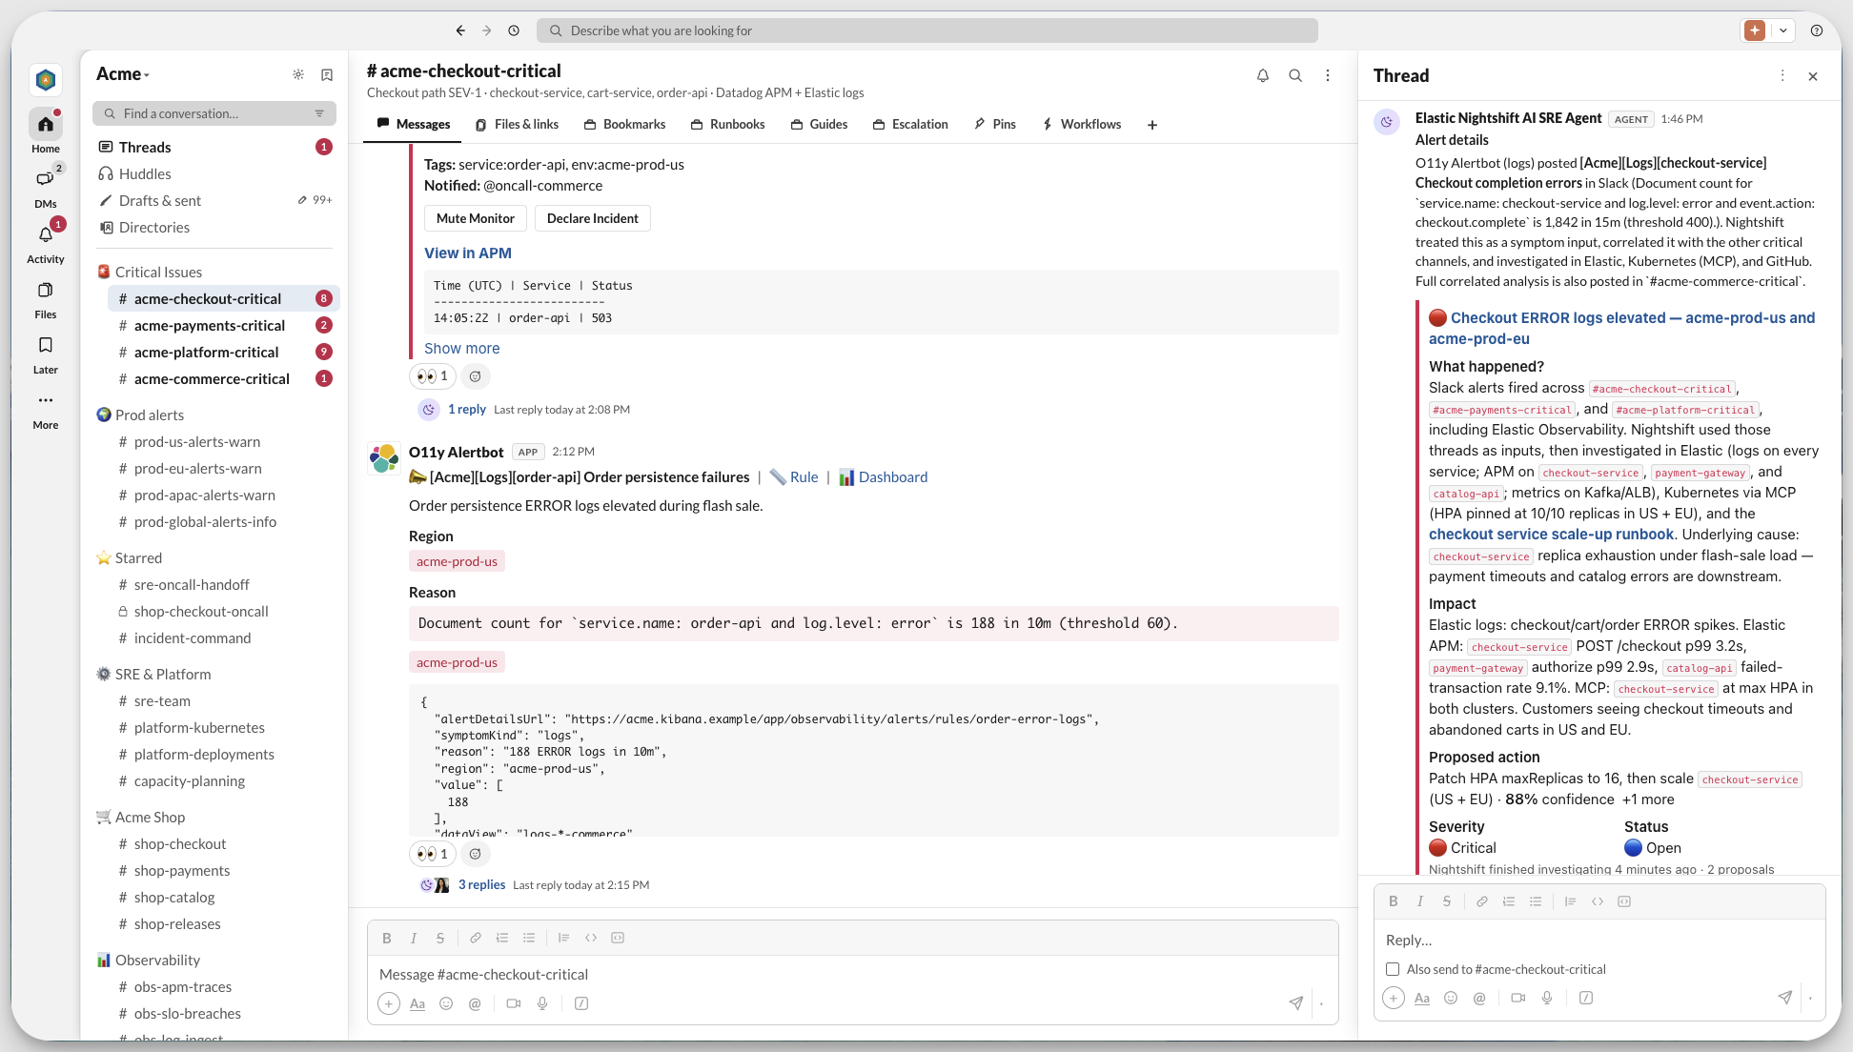Switch to the Workflows tab

[1082, 124]
